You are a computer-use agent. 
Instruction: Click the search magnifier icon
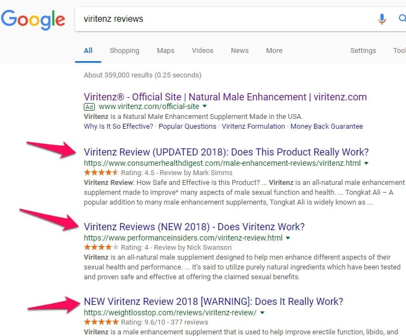pyautogui.click(x=402, y=19)
